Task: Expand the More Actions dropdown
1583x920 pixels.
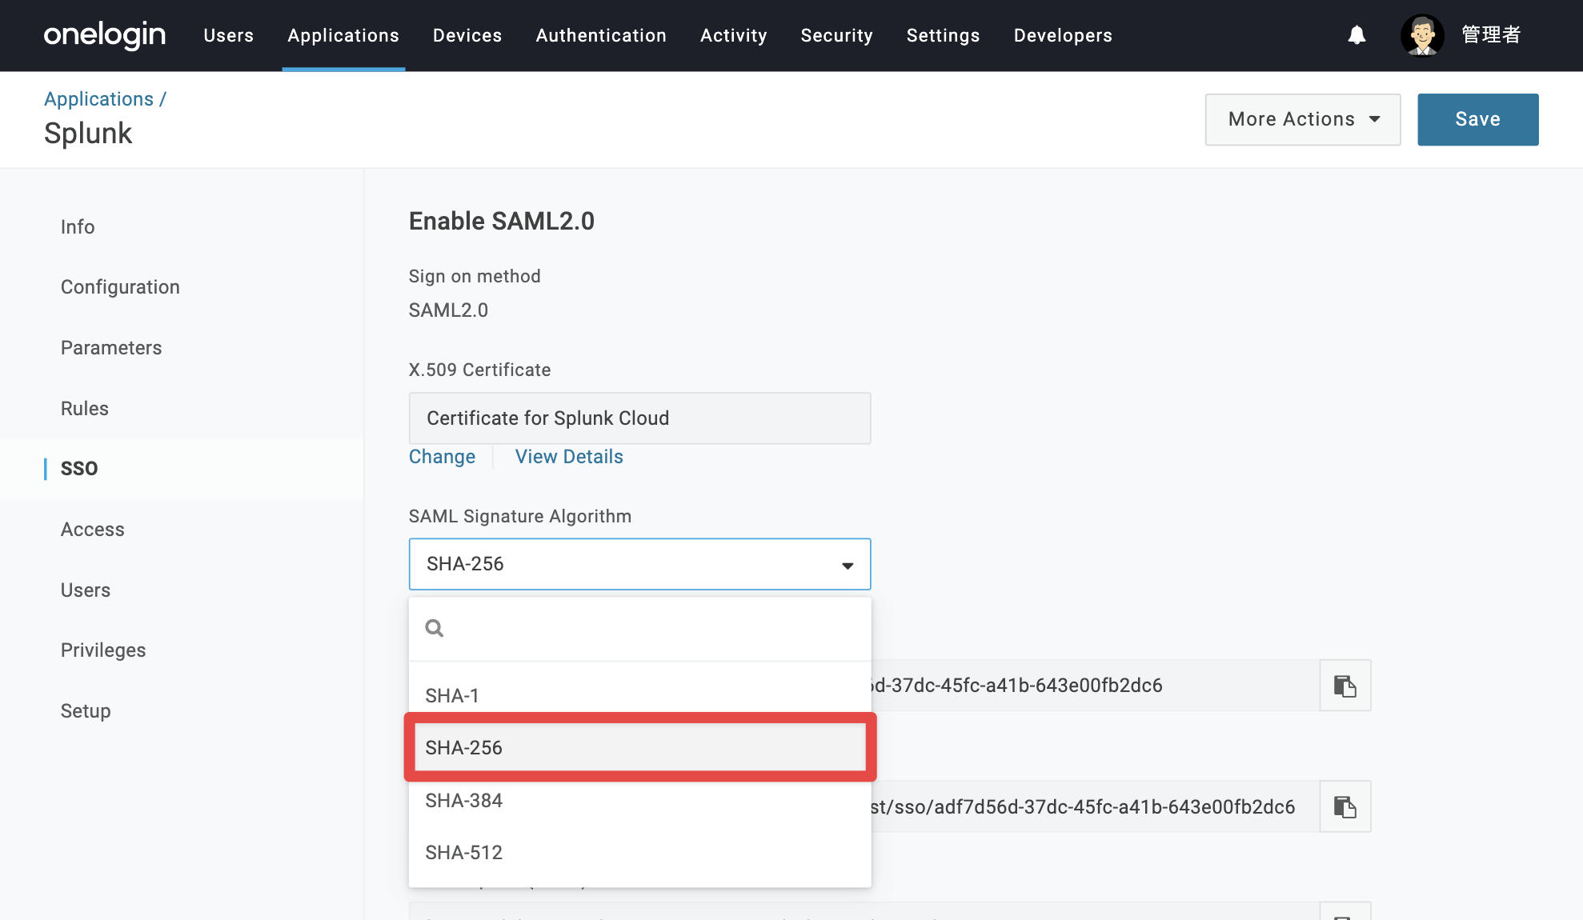Action: click(1303, 119)
